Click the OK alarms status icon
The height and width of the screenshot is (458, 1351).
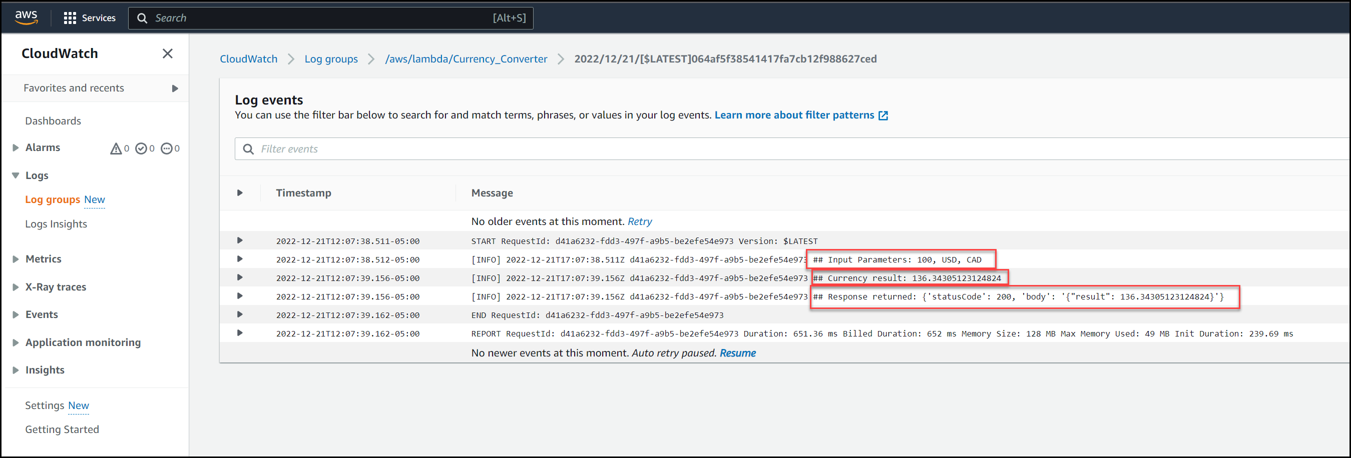(141, 148)
